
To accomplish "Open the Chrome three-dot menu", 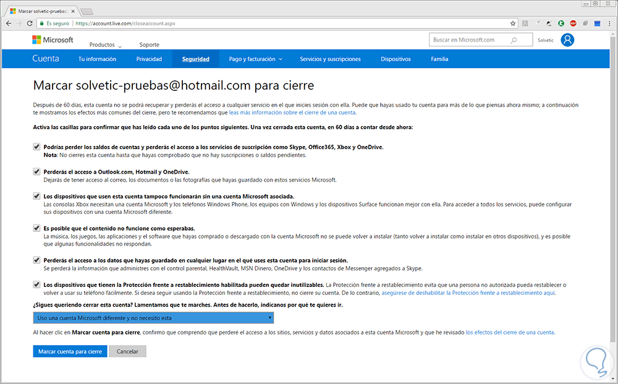I will click(x=609, y=23).
